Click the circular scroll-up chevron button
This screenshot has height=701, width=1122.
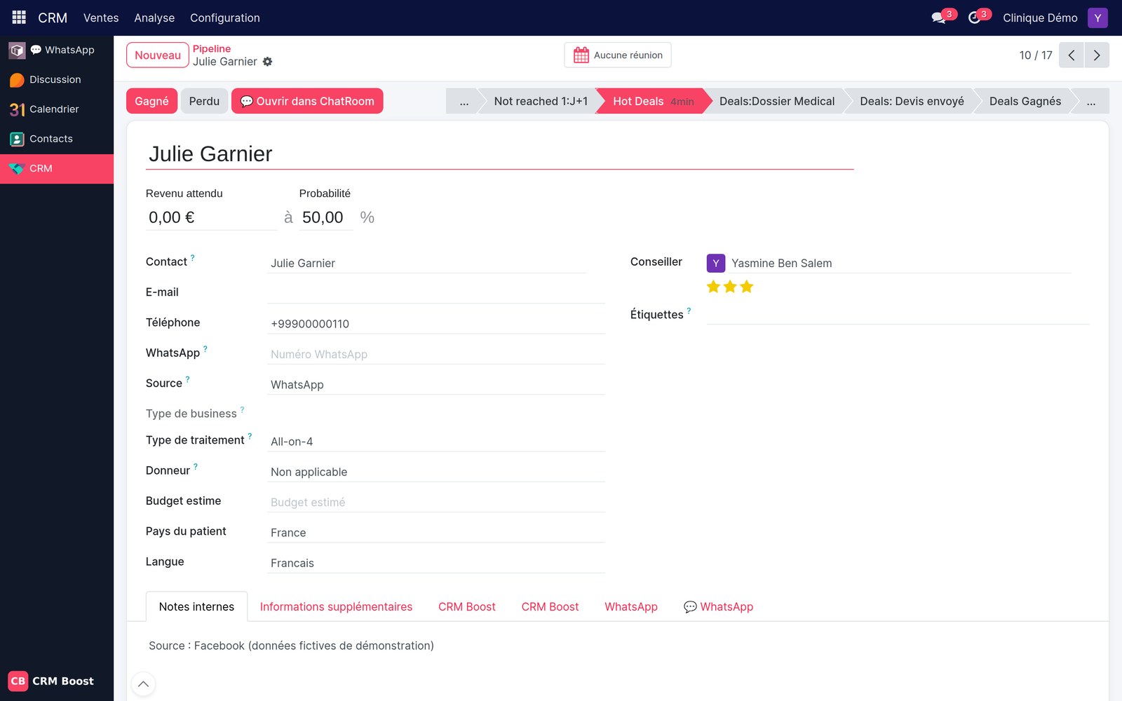click(143, 684)
